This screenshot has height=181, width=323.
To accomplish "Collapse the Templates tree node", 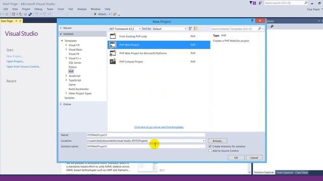I will (62, 41).
